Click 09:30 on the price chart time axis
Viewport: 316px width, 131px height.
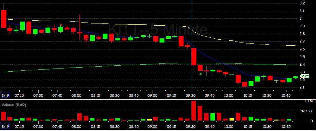(x=191, y=95)
